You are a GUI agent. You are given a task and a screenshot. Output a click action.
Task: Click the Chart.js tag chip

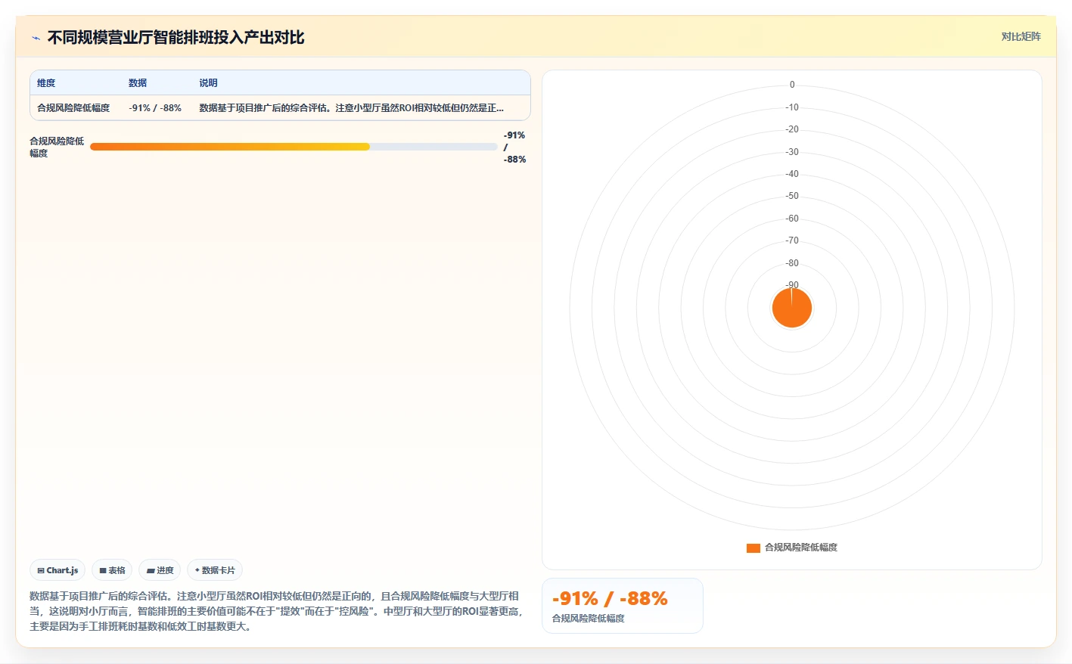(x=57, y=570)
